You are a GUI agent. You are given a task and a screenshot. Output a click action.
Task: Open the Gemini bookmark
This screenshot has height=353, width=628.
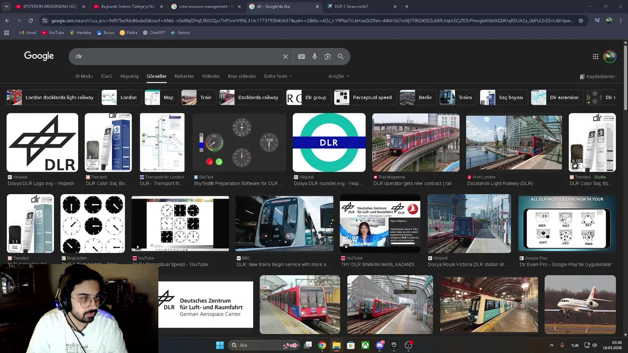(180, 32)
